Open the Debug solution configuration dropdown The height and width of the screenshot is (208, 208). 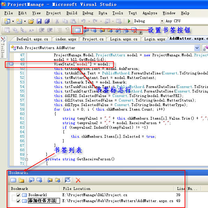(162, 21)
